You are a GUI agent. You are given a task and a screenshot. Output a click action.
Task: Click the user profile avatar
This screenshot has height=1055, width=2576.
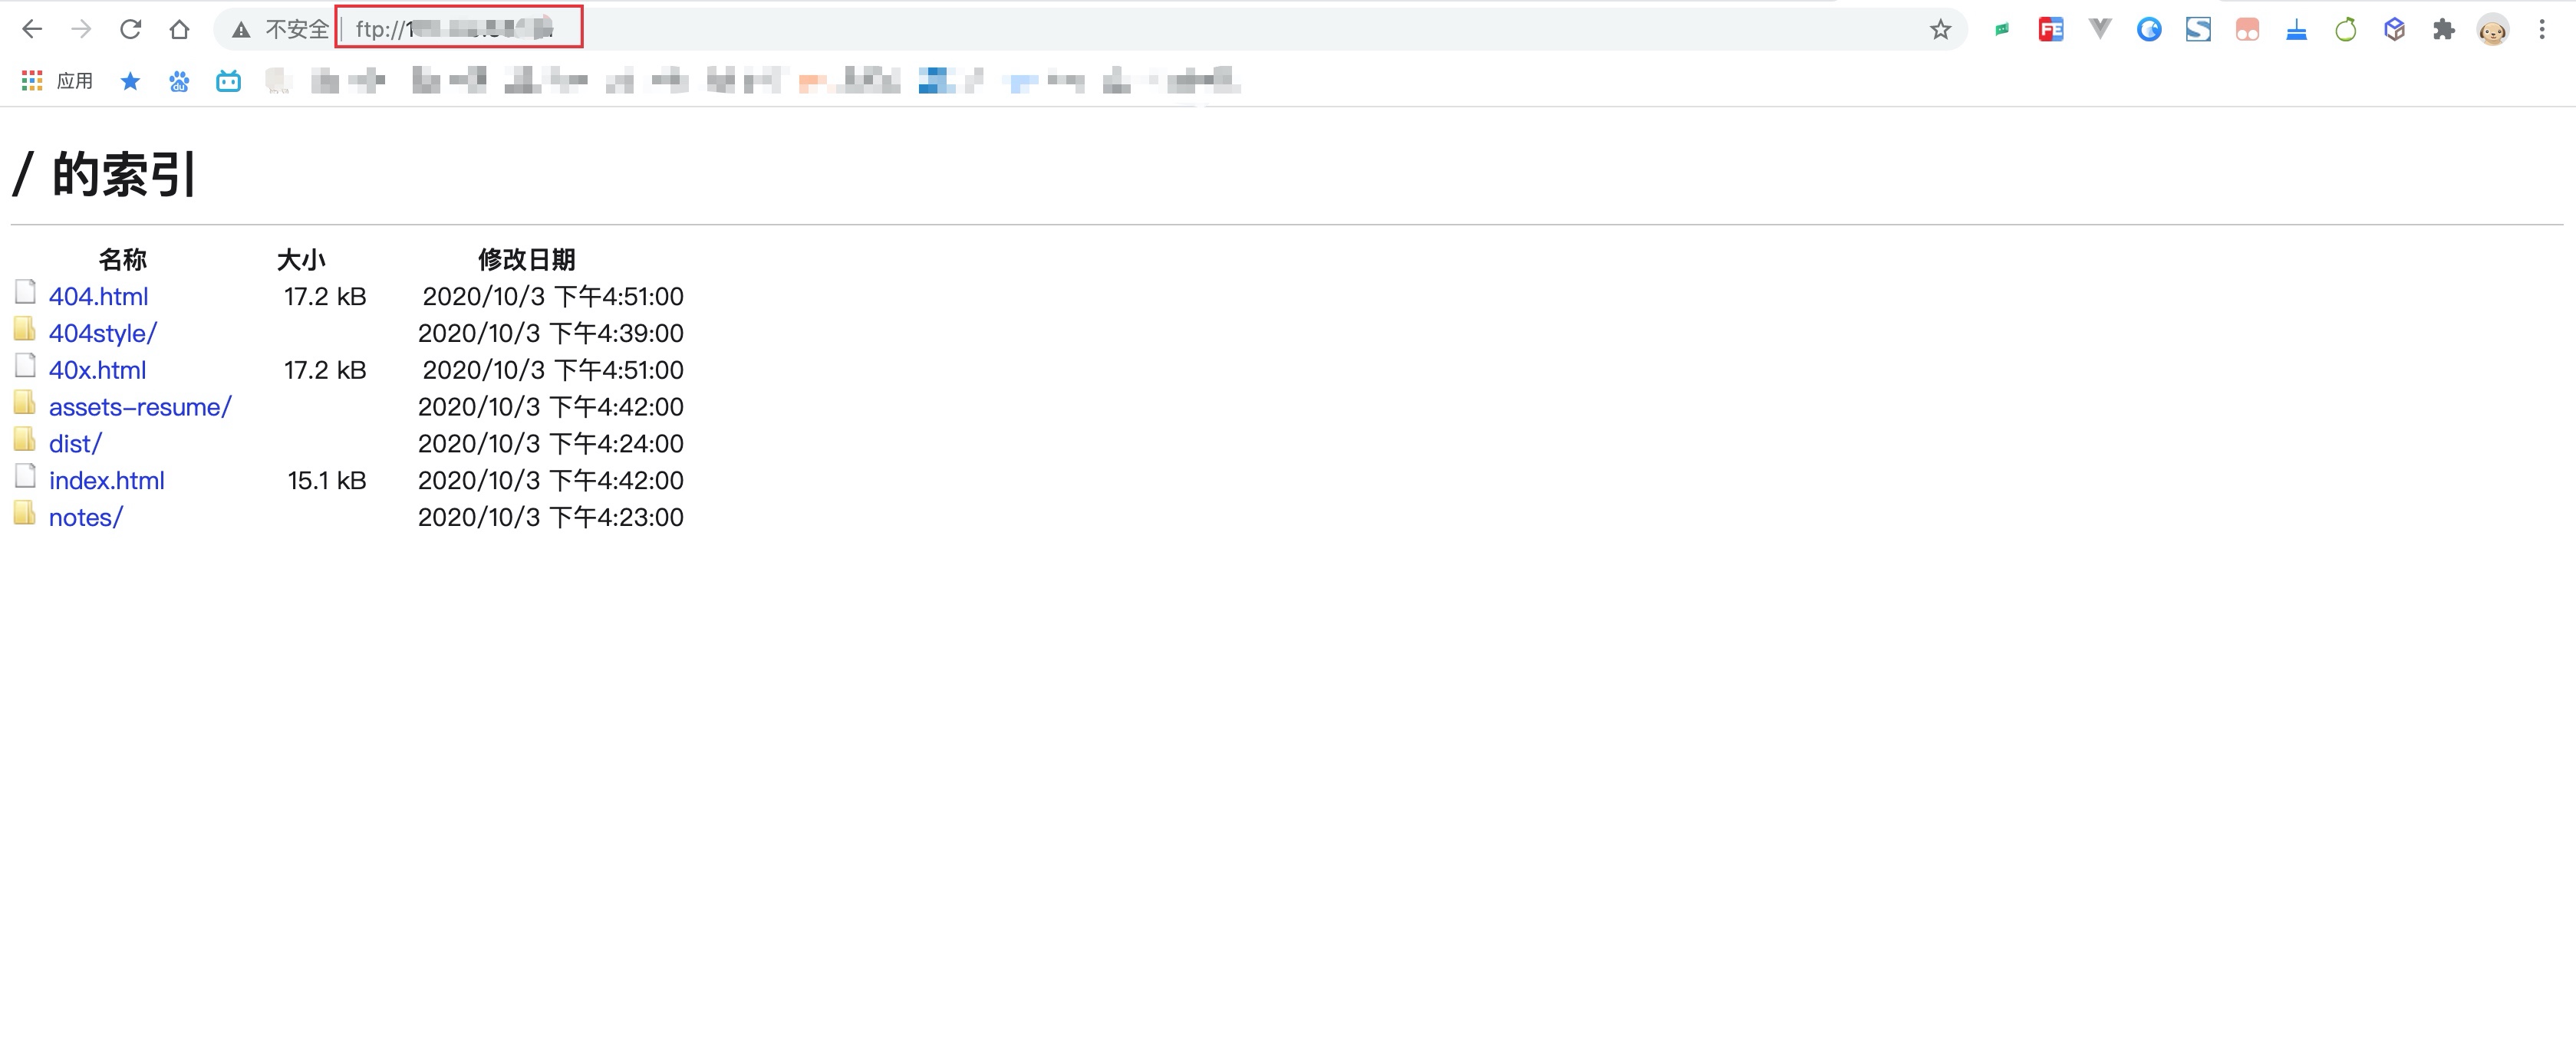[x=2492, y=29]
